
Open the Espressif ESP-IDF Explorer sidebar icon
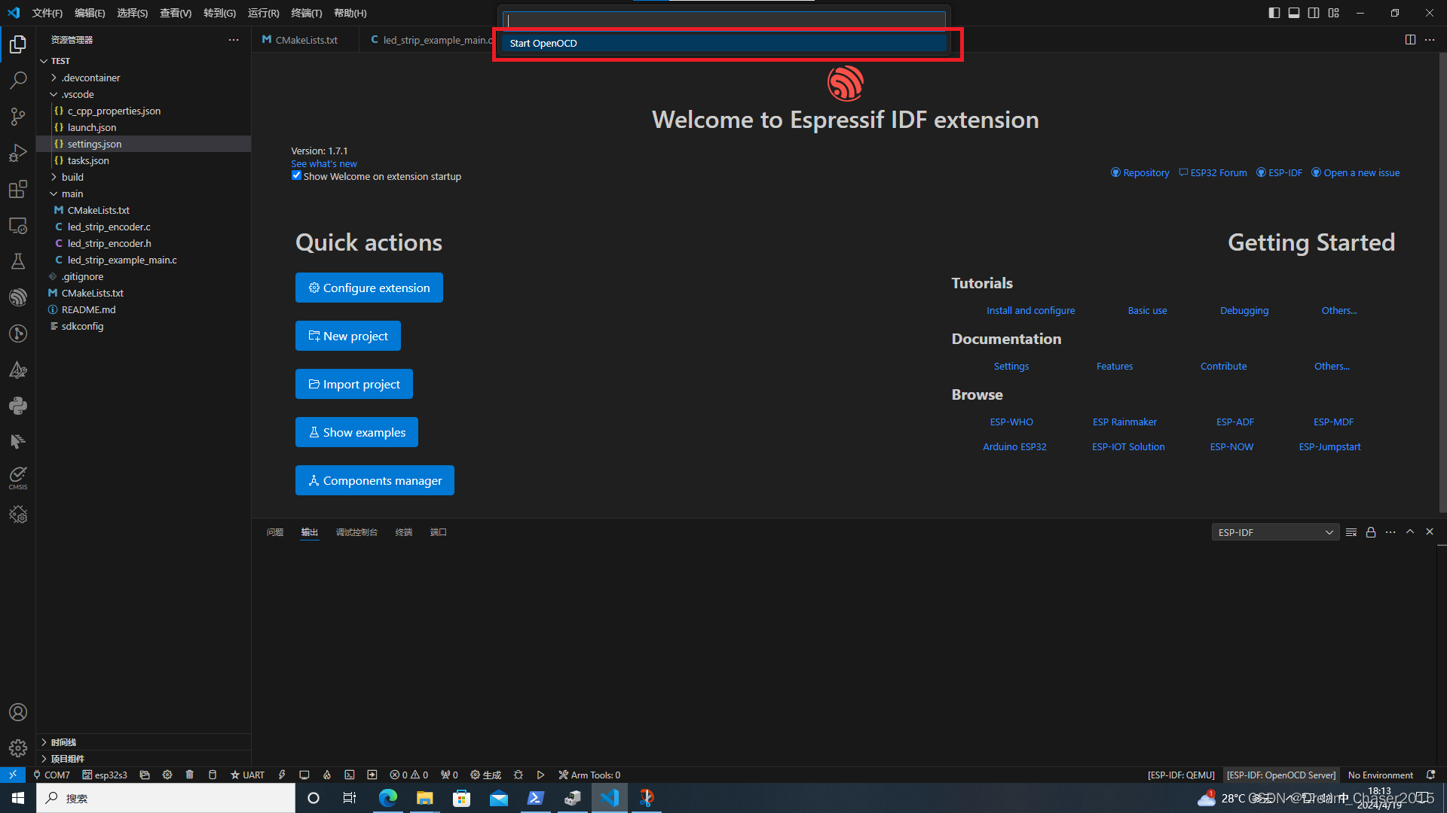18,297
